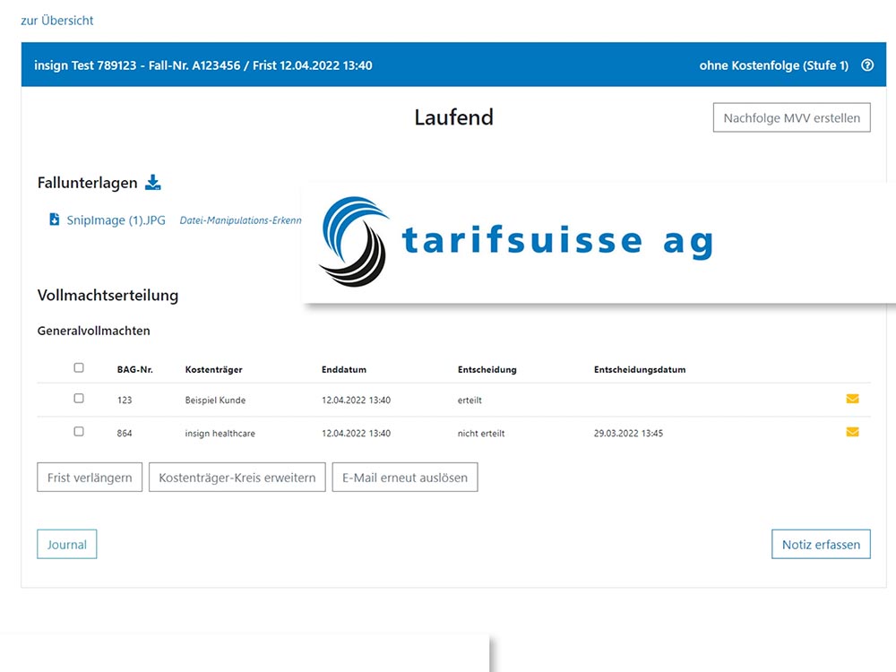Screen dimensions: 896x672
Task: Click the file icon beside SnipImage (1).JPG
Action: (x=55, y=220)
